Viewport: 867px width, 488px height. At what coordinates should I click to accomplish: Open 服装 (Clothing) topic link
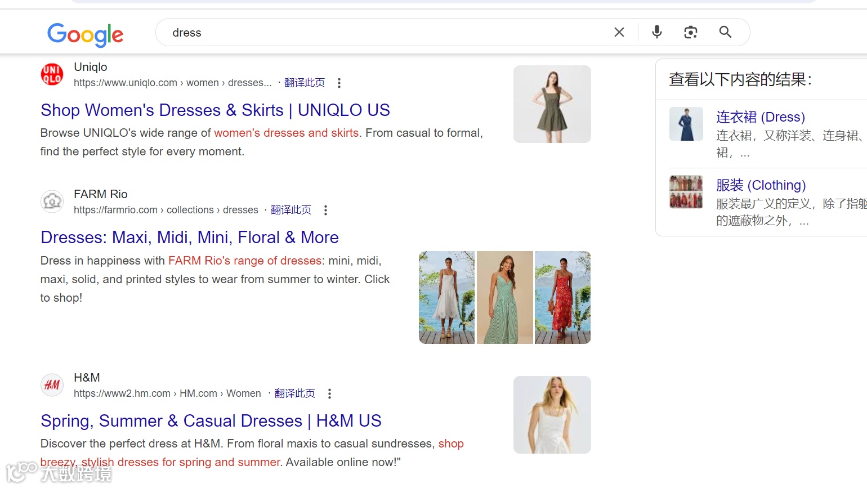click(761, 185)
